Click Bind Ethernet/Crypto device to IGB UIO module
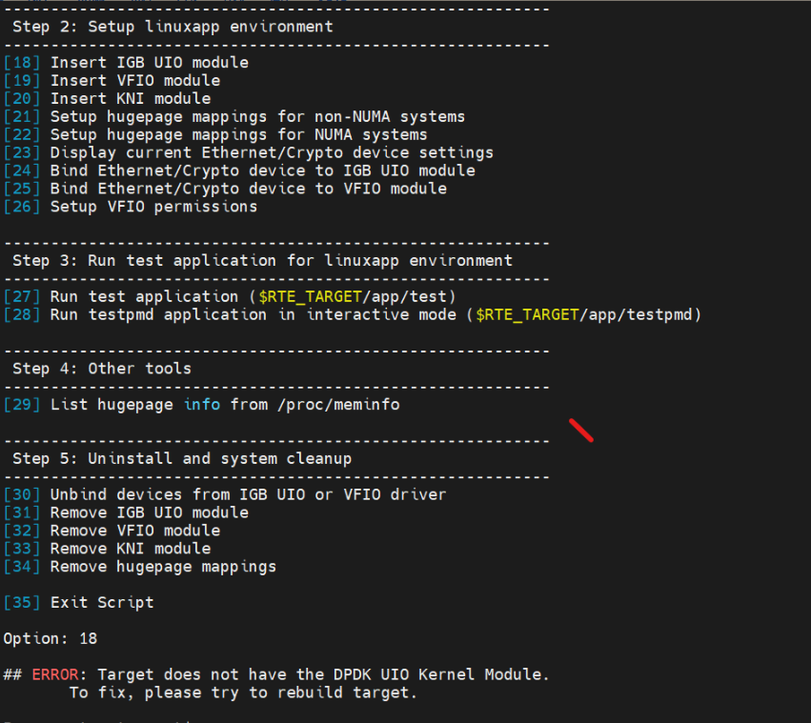Image resolution: width=811 pixels, height=723 pixels. (x=262, y=171)
